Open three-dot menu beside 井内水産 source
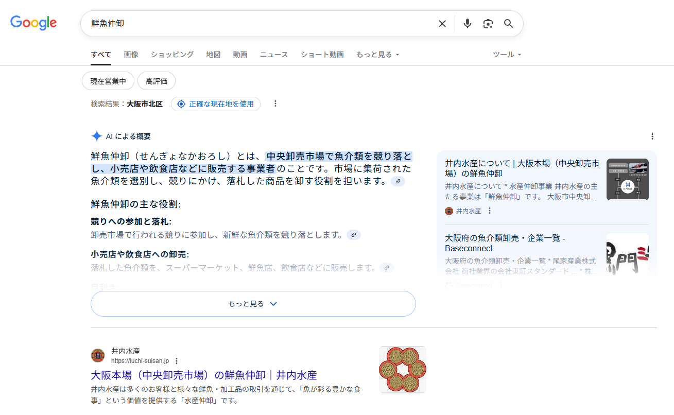 click(x=490, y=211)
